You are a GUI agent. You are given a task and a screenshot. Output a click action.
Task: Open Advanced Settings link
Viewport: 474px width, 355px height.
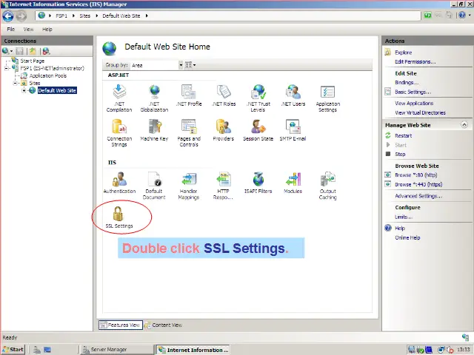(418, 196)
